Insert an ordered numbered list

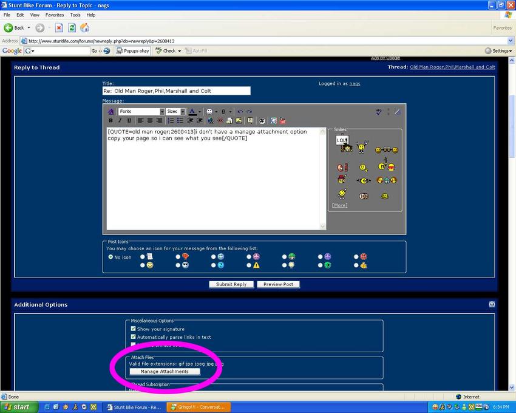[x=171, y=121]
